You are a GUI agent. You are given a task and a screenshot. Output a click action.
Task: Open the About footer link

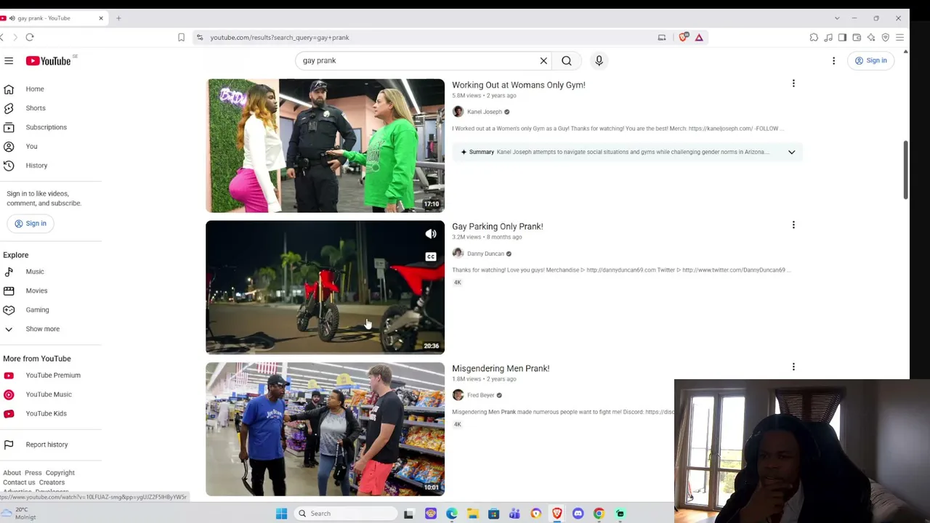pyautogui.click(x=12, y=473)
